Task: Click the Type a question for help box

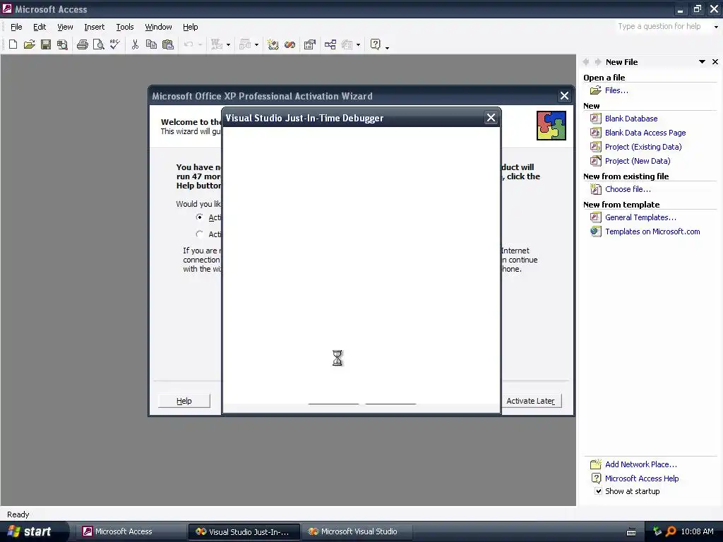Action: point(662,27)
